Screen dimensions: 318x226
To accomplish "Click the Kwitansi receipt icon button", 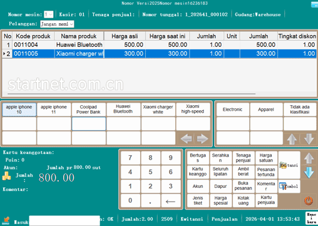I will [289, 165].
